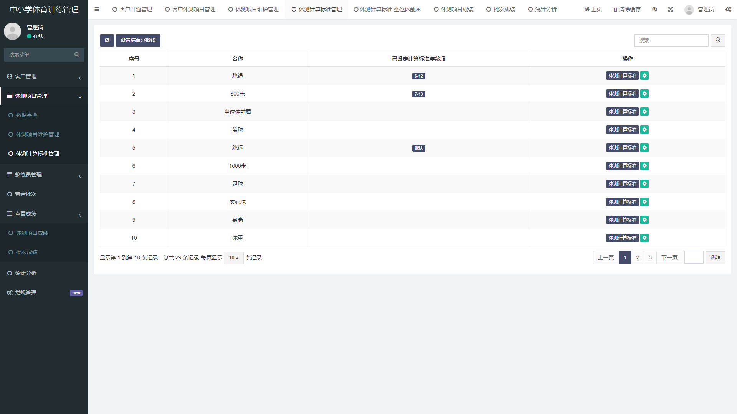Image resolution: width=737 pixels, height=414 pixels.
Task: Click the search magnifier button beside search box
Action: point(718,40)
